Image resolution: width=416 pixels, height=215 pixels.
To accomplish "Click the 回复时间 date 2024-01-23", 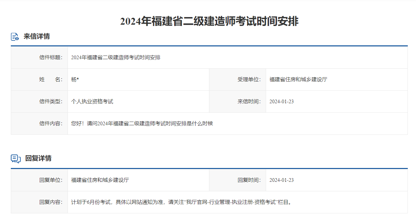I will (281, 180).
